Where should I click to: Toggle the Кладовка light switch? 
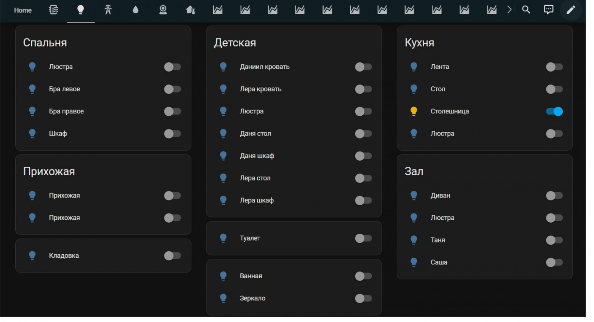click(172, 256)
